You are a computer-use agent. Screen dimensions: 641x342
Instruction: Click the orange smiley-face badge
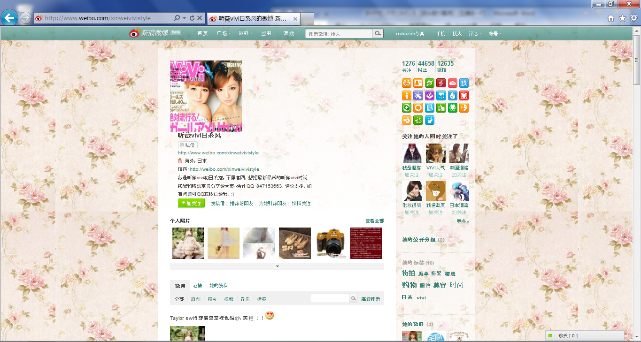click(407, 83)
